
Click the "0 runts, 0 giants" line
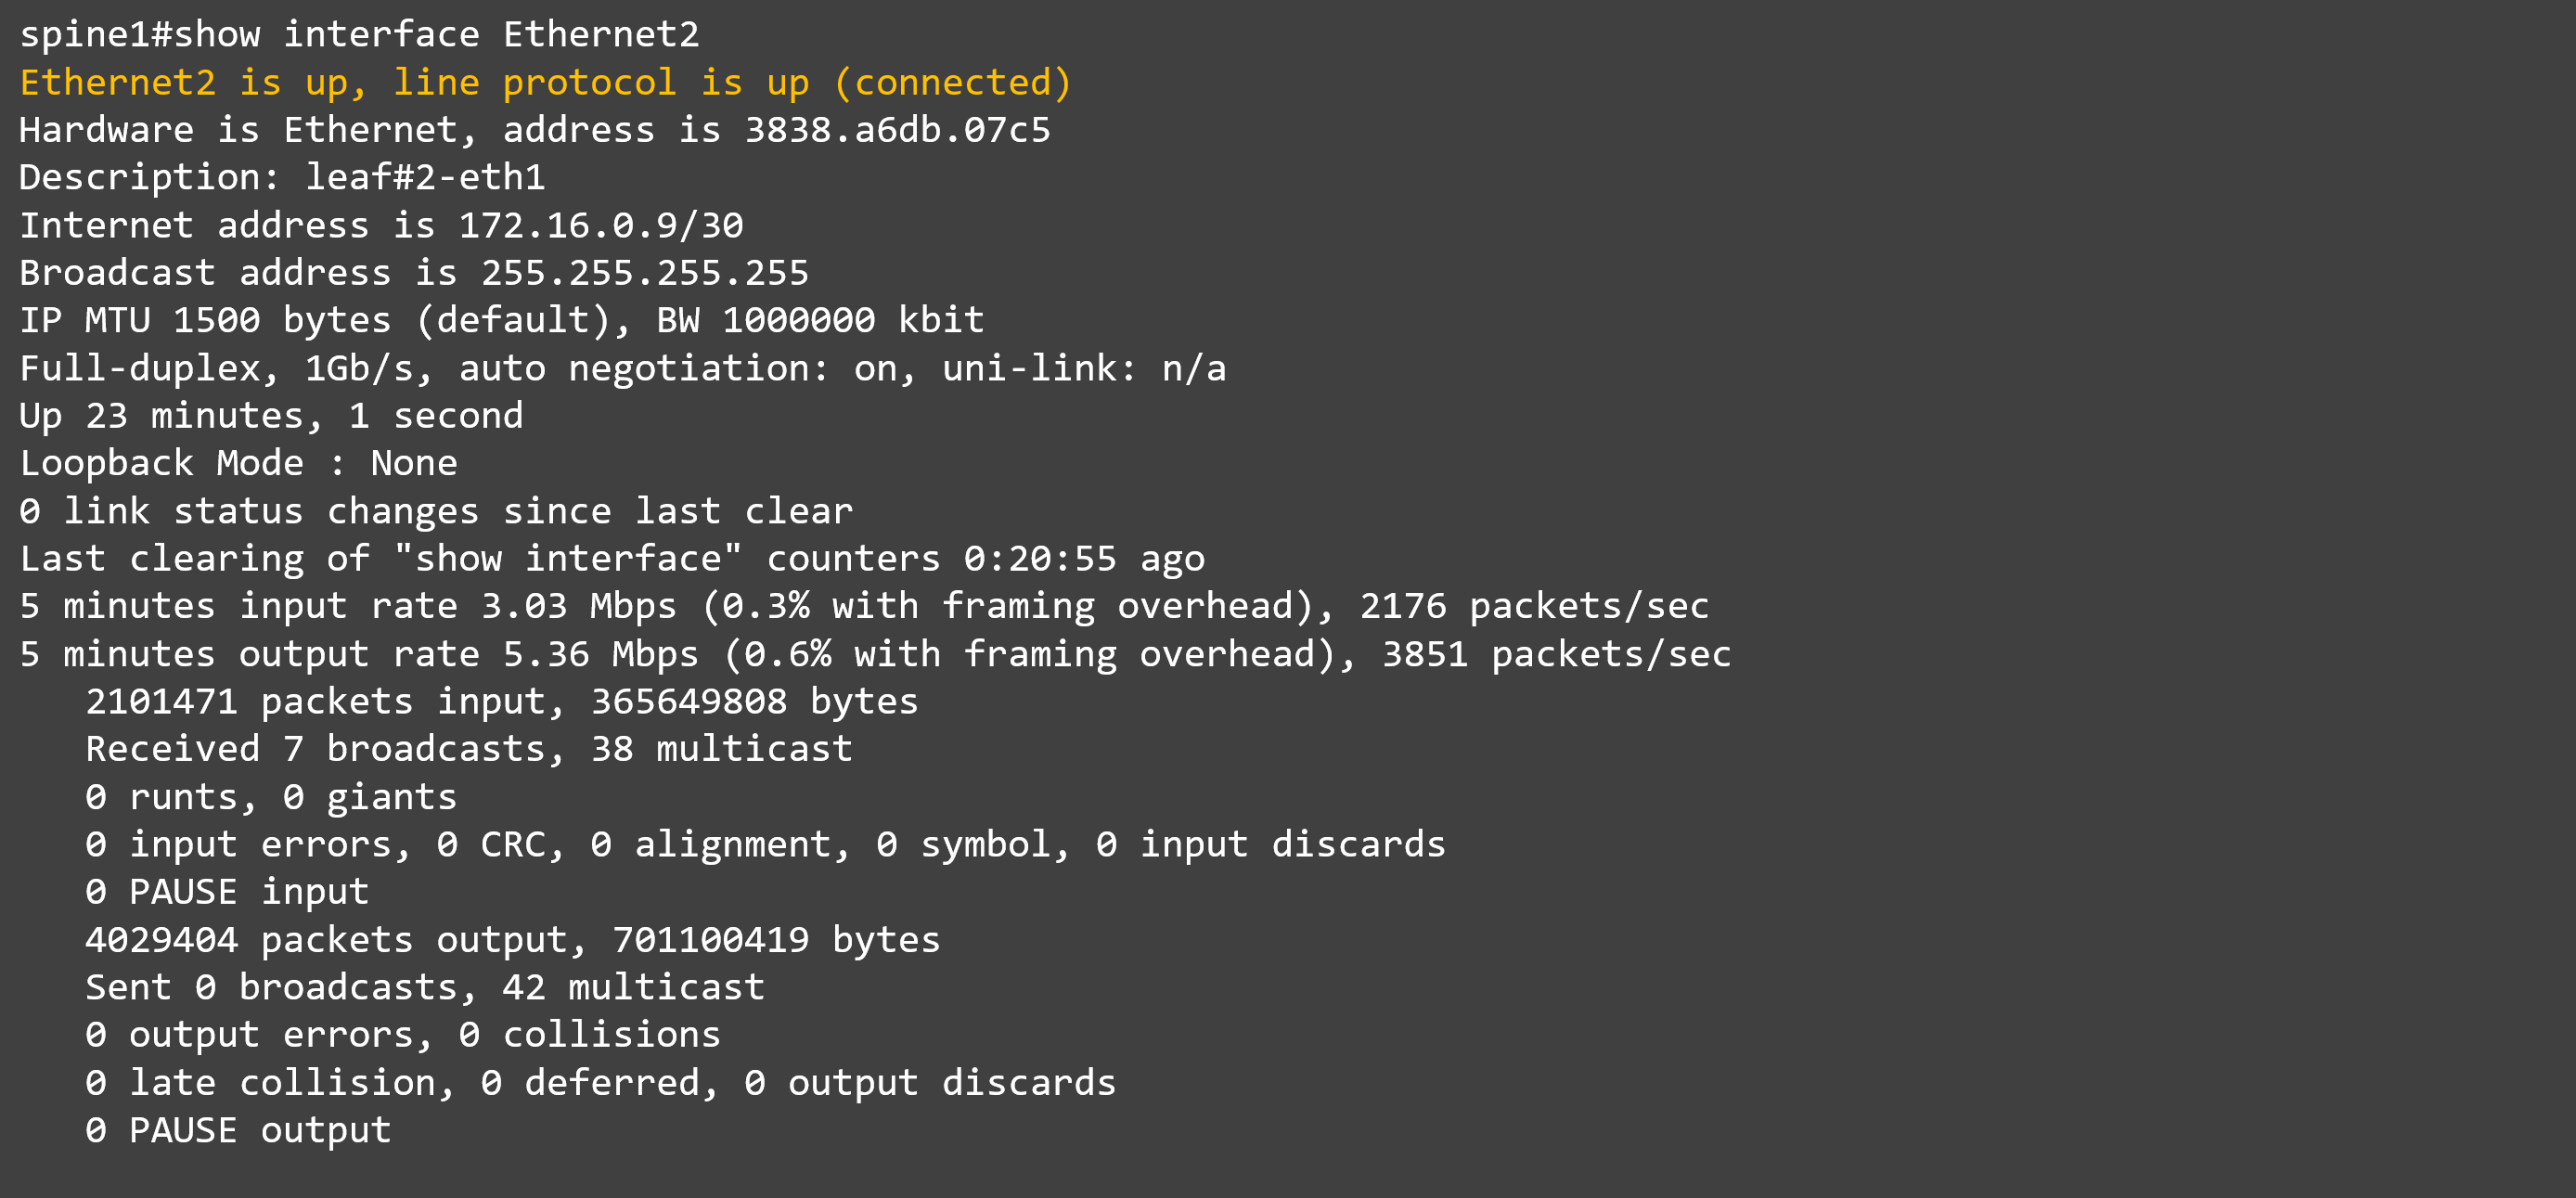pyautogui.click(x=271, y=798)
